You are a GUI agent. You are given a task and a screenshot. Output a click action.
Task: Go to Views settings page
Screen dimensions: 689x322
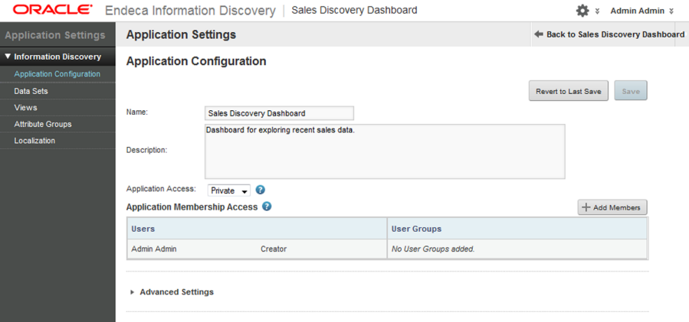point(25,108)
